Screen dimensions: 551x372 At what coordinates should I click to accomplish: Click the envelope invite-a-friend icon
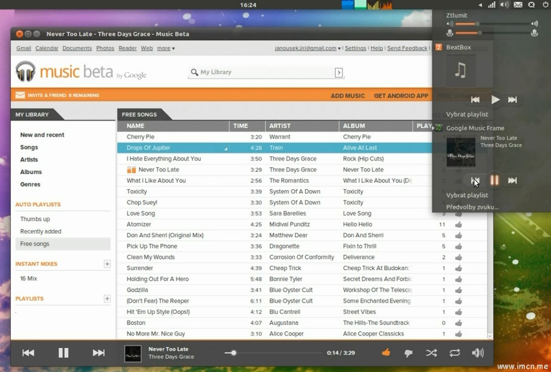pyautogui.click(x=20, y=95)
